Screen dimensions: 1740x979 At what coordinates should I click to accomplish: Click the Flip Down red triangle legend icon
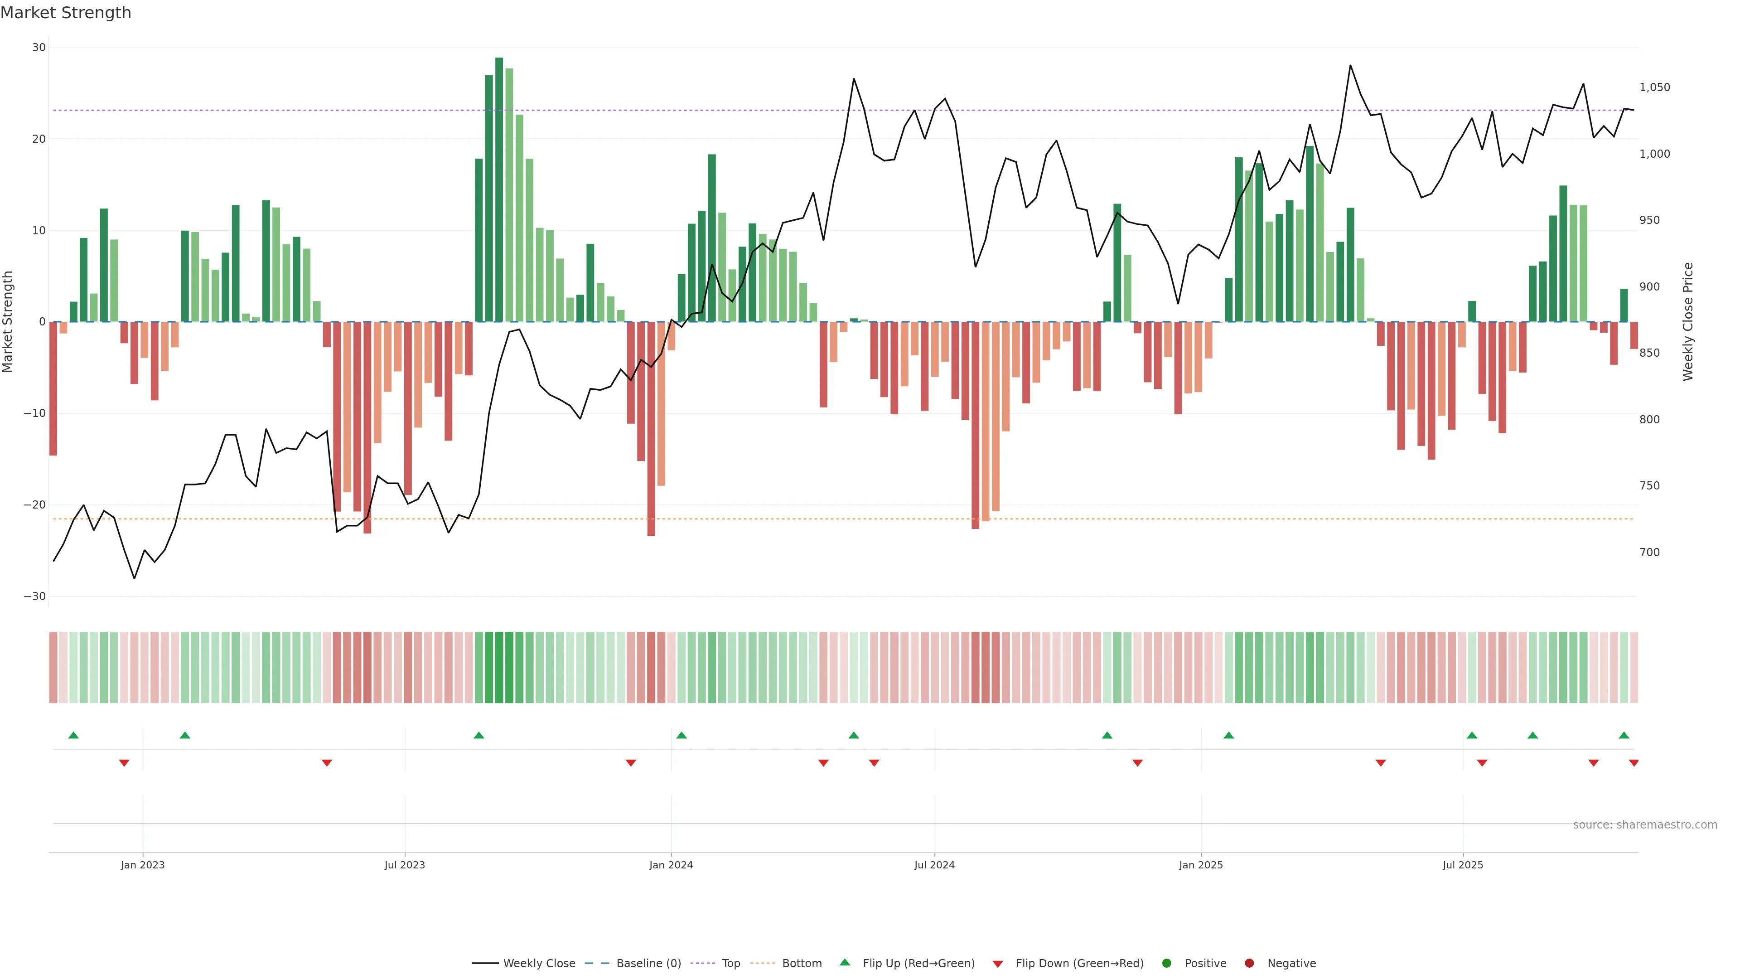coord(998,964)
